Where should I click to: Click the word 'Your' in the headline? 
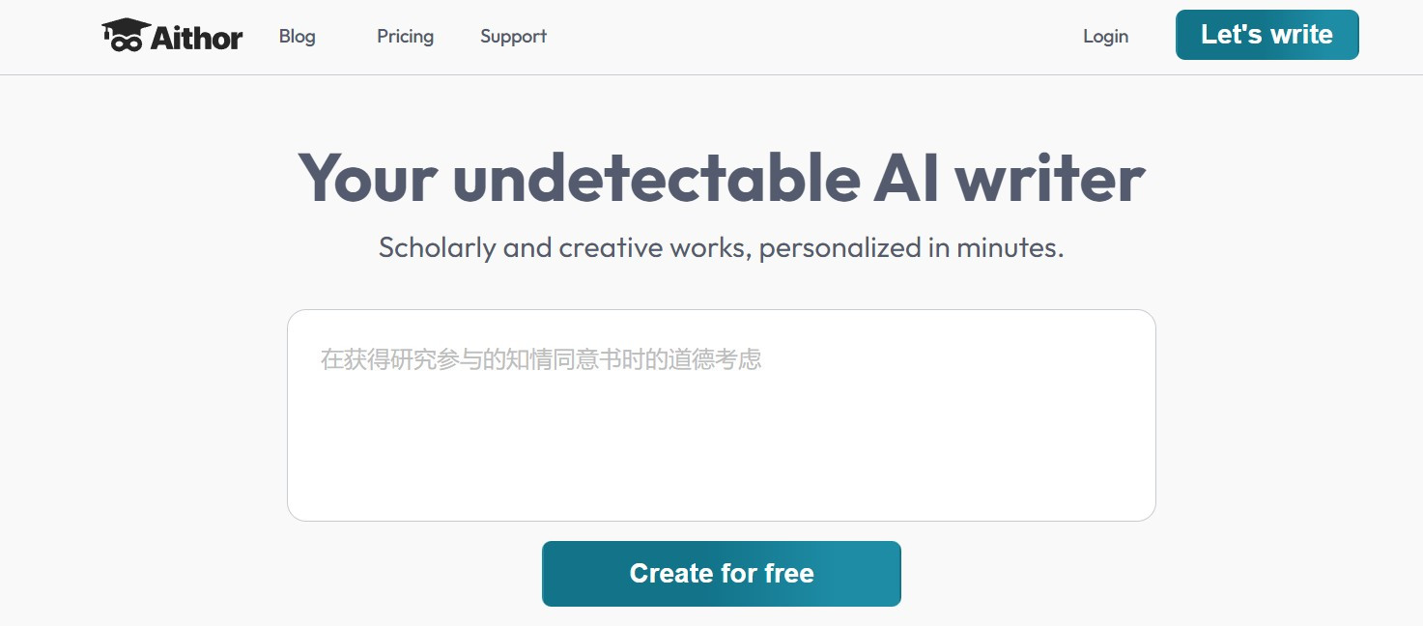tap(368, 178)
